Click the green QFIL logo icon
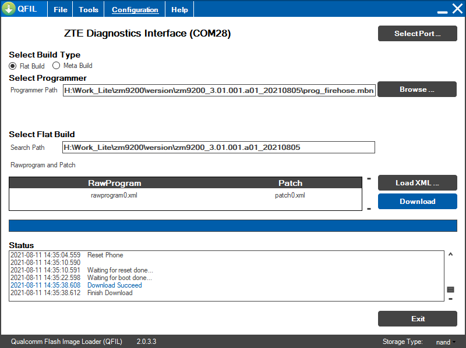Image resolution: width=466 pixels, height=348 pixels. (10, 9)
